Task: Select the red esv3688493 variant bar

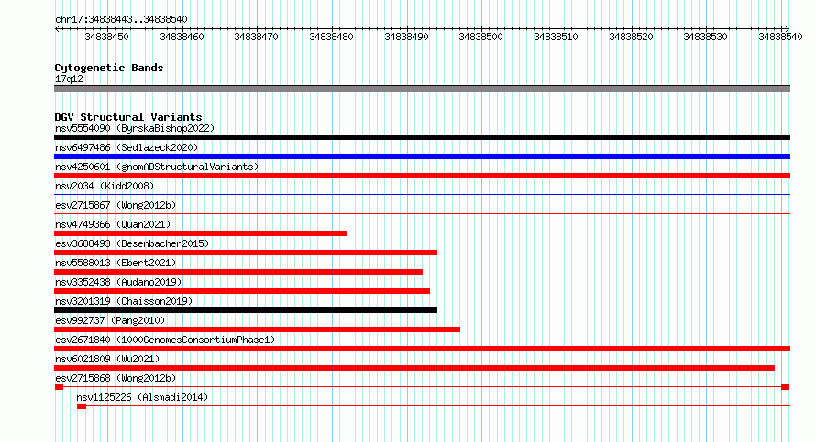Action: [246, 253]
